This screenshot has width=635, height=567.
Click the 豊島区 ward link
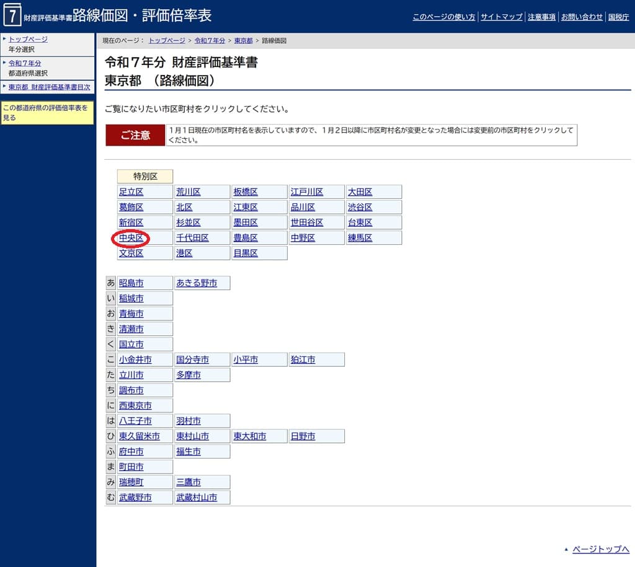[246, 238]
